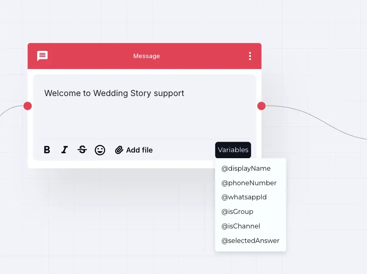Pick @whatsappId from the variables menu
The image size is (367, 274).
pyautogui.click(x=244, y=197)
